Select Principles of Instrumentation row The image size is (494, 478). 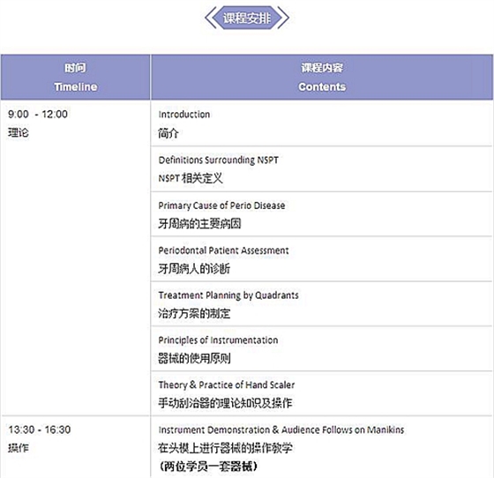pos(322,349)
